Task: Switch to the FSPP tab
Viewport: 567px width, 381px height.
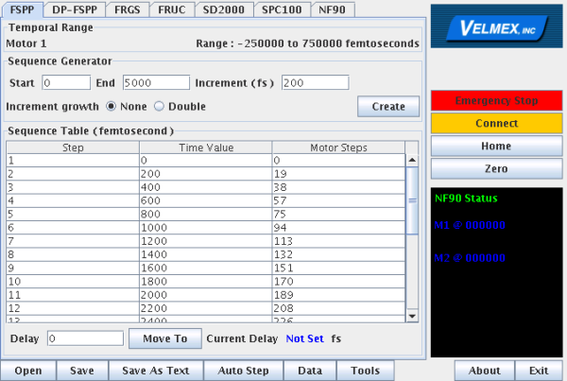Action: (23, 9)
